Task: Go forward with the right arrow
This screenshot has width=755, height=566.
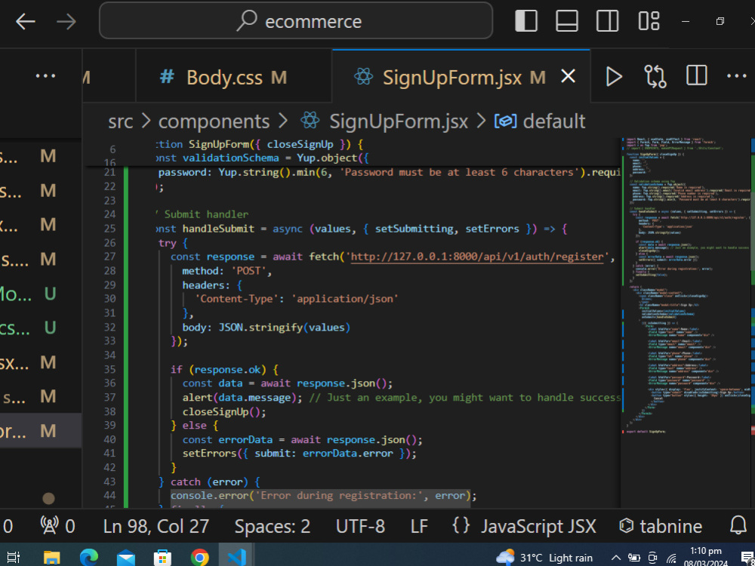Action: tap(66, 22)
